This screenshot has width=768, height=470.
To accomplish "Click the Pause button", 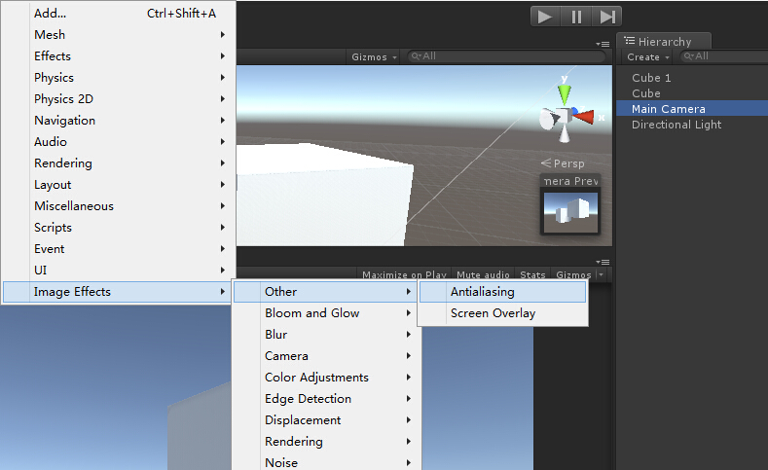I will pos(576,17).
